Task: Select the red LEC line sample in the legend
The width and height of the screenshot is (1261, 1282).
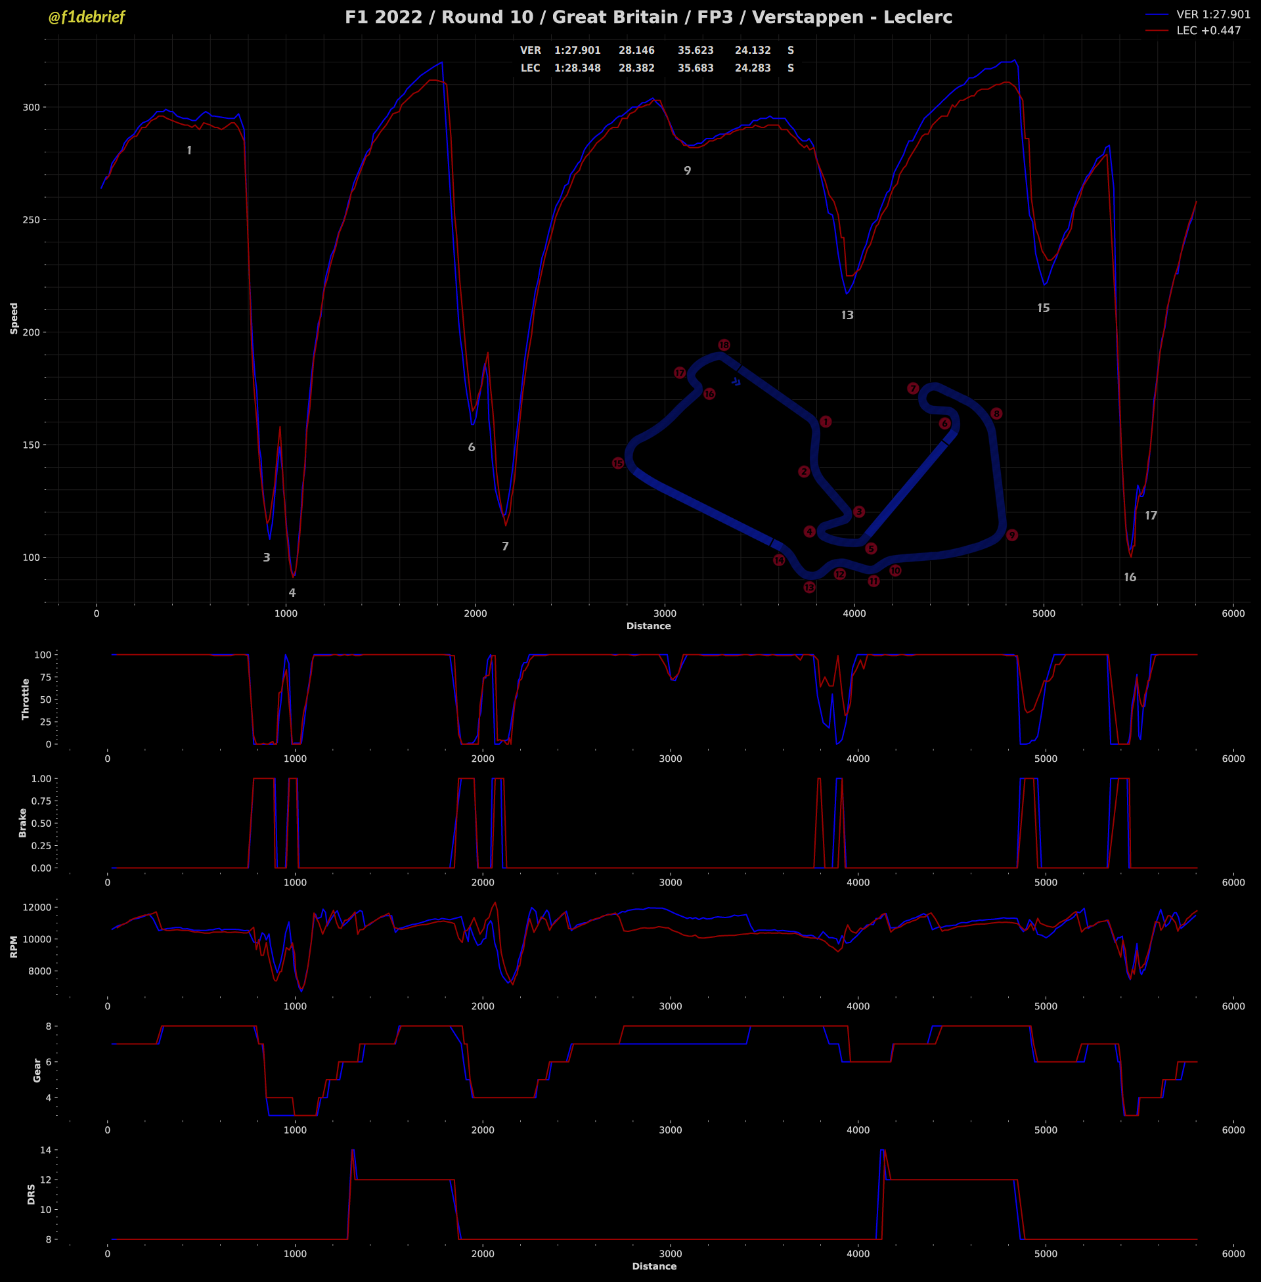Action: coord(1158,30)
